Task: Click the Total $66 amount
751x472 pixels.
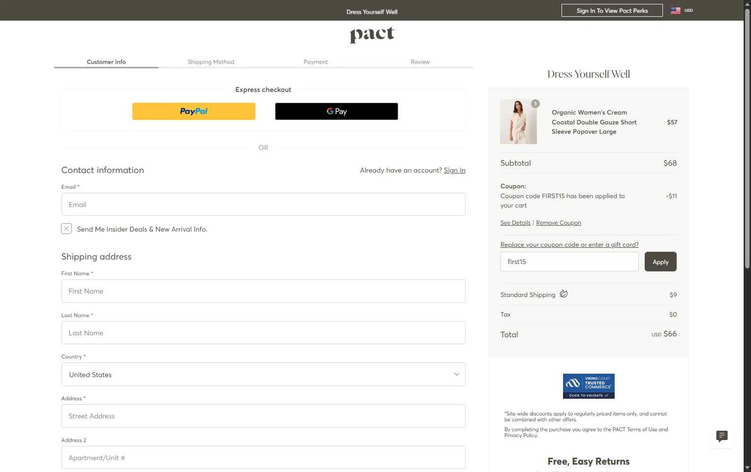Action: point(670,334)
